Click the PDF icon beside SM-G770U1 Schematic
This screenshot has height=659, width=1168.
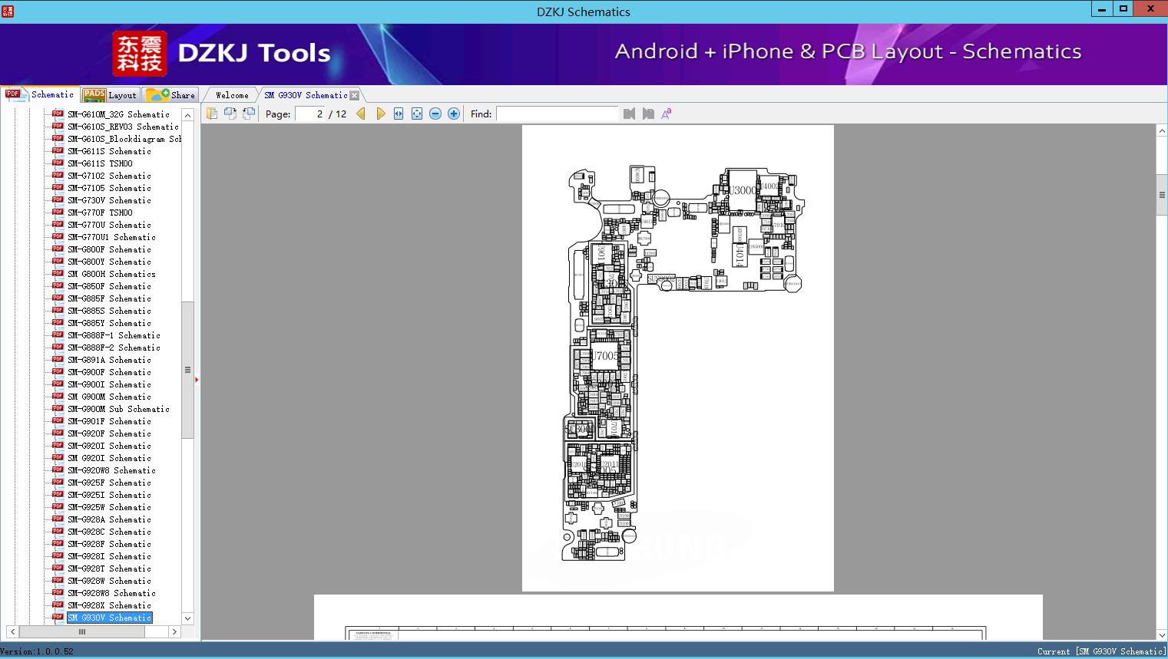coord(58,237)
